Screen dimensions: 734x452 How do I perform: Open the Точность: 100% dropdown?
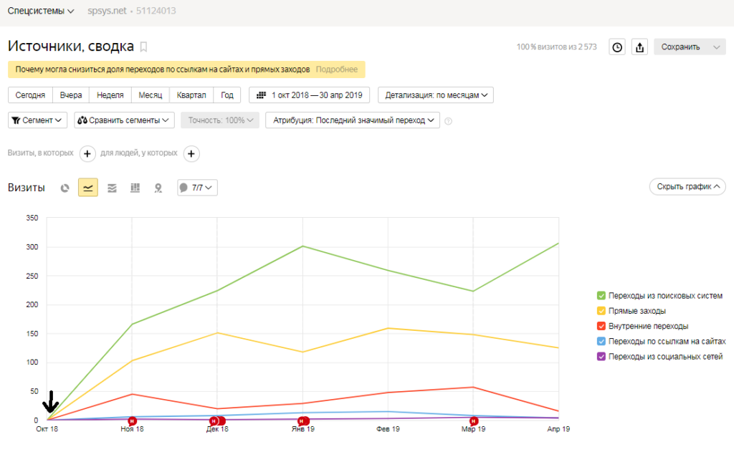point(220,120)
